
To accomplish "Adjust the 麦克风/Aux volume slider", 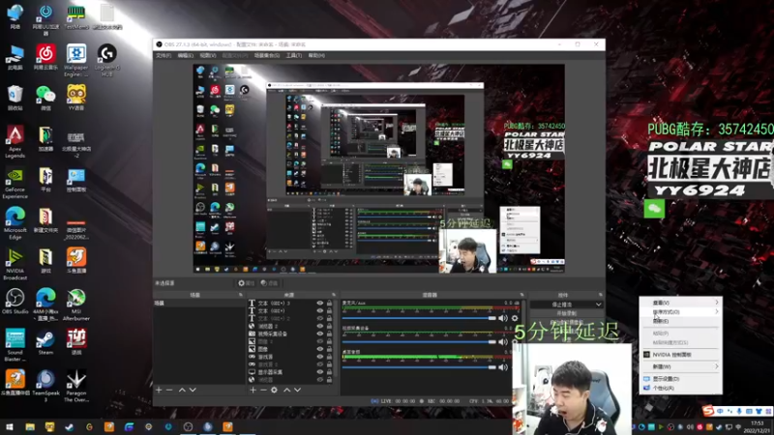I will tap(419, 318).
